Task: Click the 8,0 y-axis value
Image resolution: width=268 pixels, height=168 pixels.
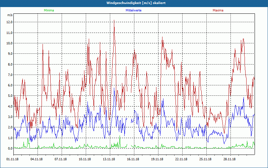Action: pos(10,64)
